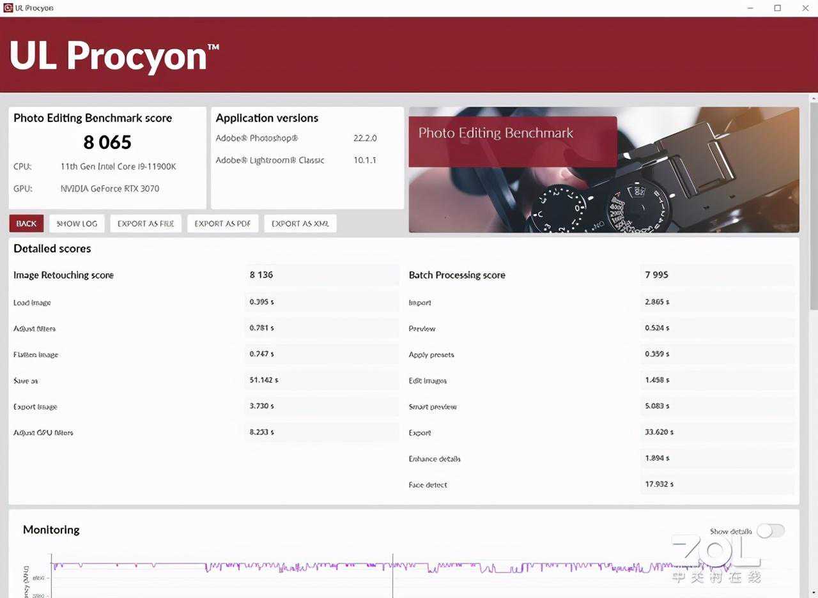
Task: Click the Batch Processing score value 7 995
Action: [x=656, y=275]
